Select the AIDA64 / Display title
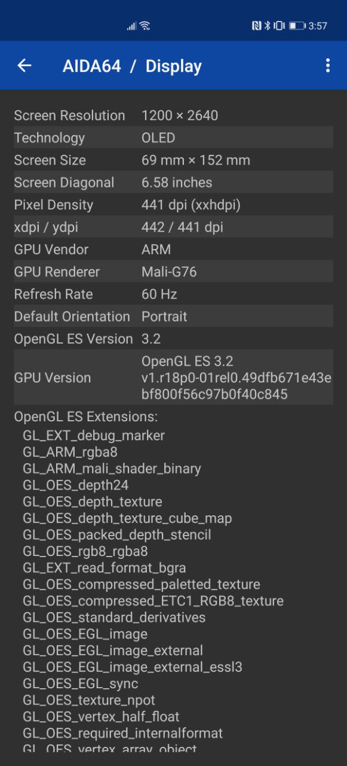This screenshot has height=766, width=347. coord(132,66)
